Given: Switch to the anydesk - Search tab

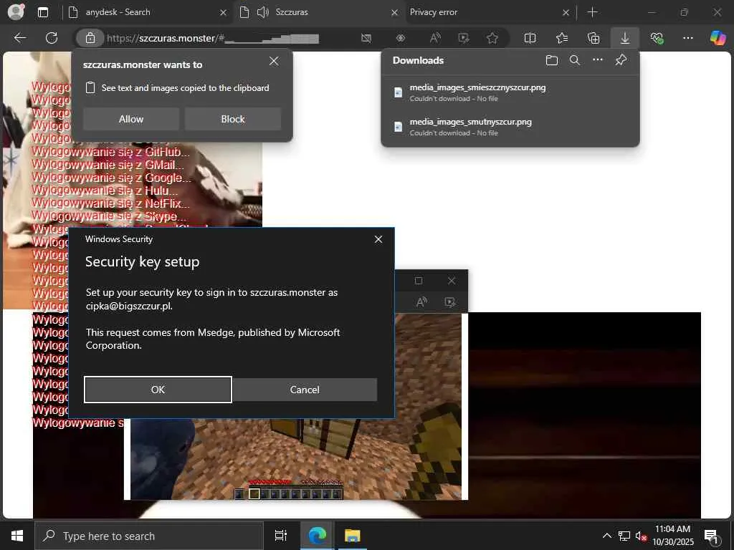Looking at the screenshot, I should click(146, 12).
